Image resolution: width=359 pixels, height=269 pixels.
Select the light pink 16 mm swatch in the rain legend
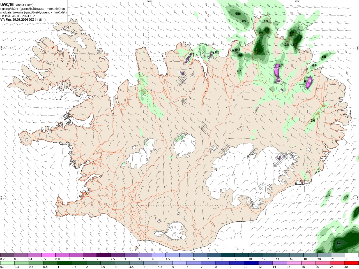tap(294, 263)
